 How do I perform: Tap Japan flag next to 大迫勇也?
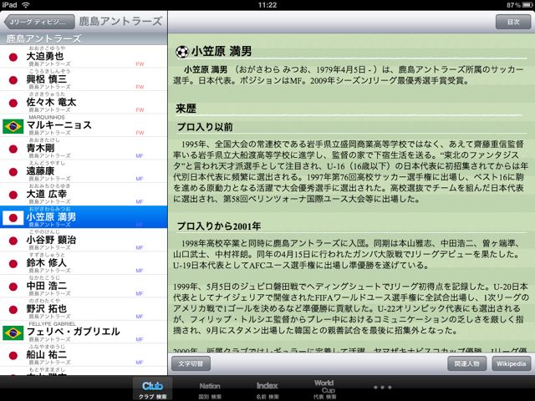13,58
